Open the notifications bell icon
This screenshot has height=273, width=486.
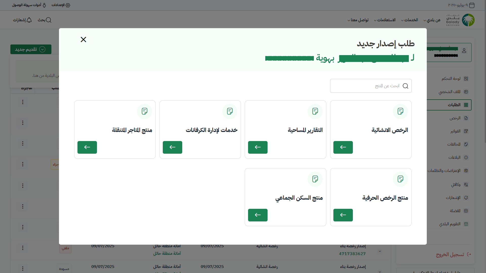point(29,20)
